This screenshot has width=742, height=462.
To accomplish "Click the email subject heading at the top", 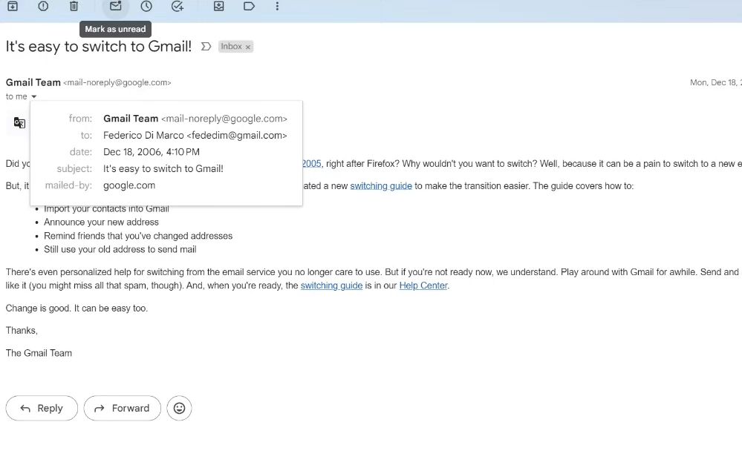I will (99, 46).
